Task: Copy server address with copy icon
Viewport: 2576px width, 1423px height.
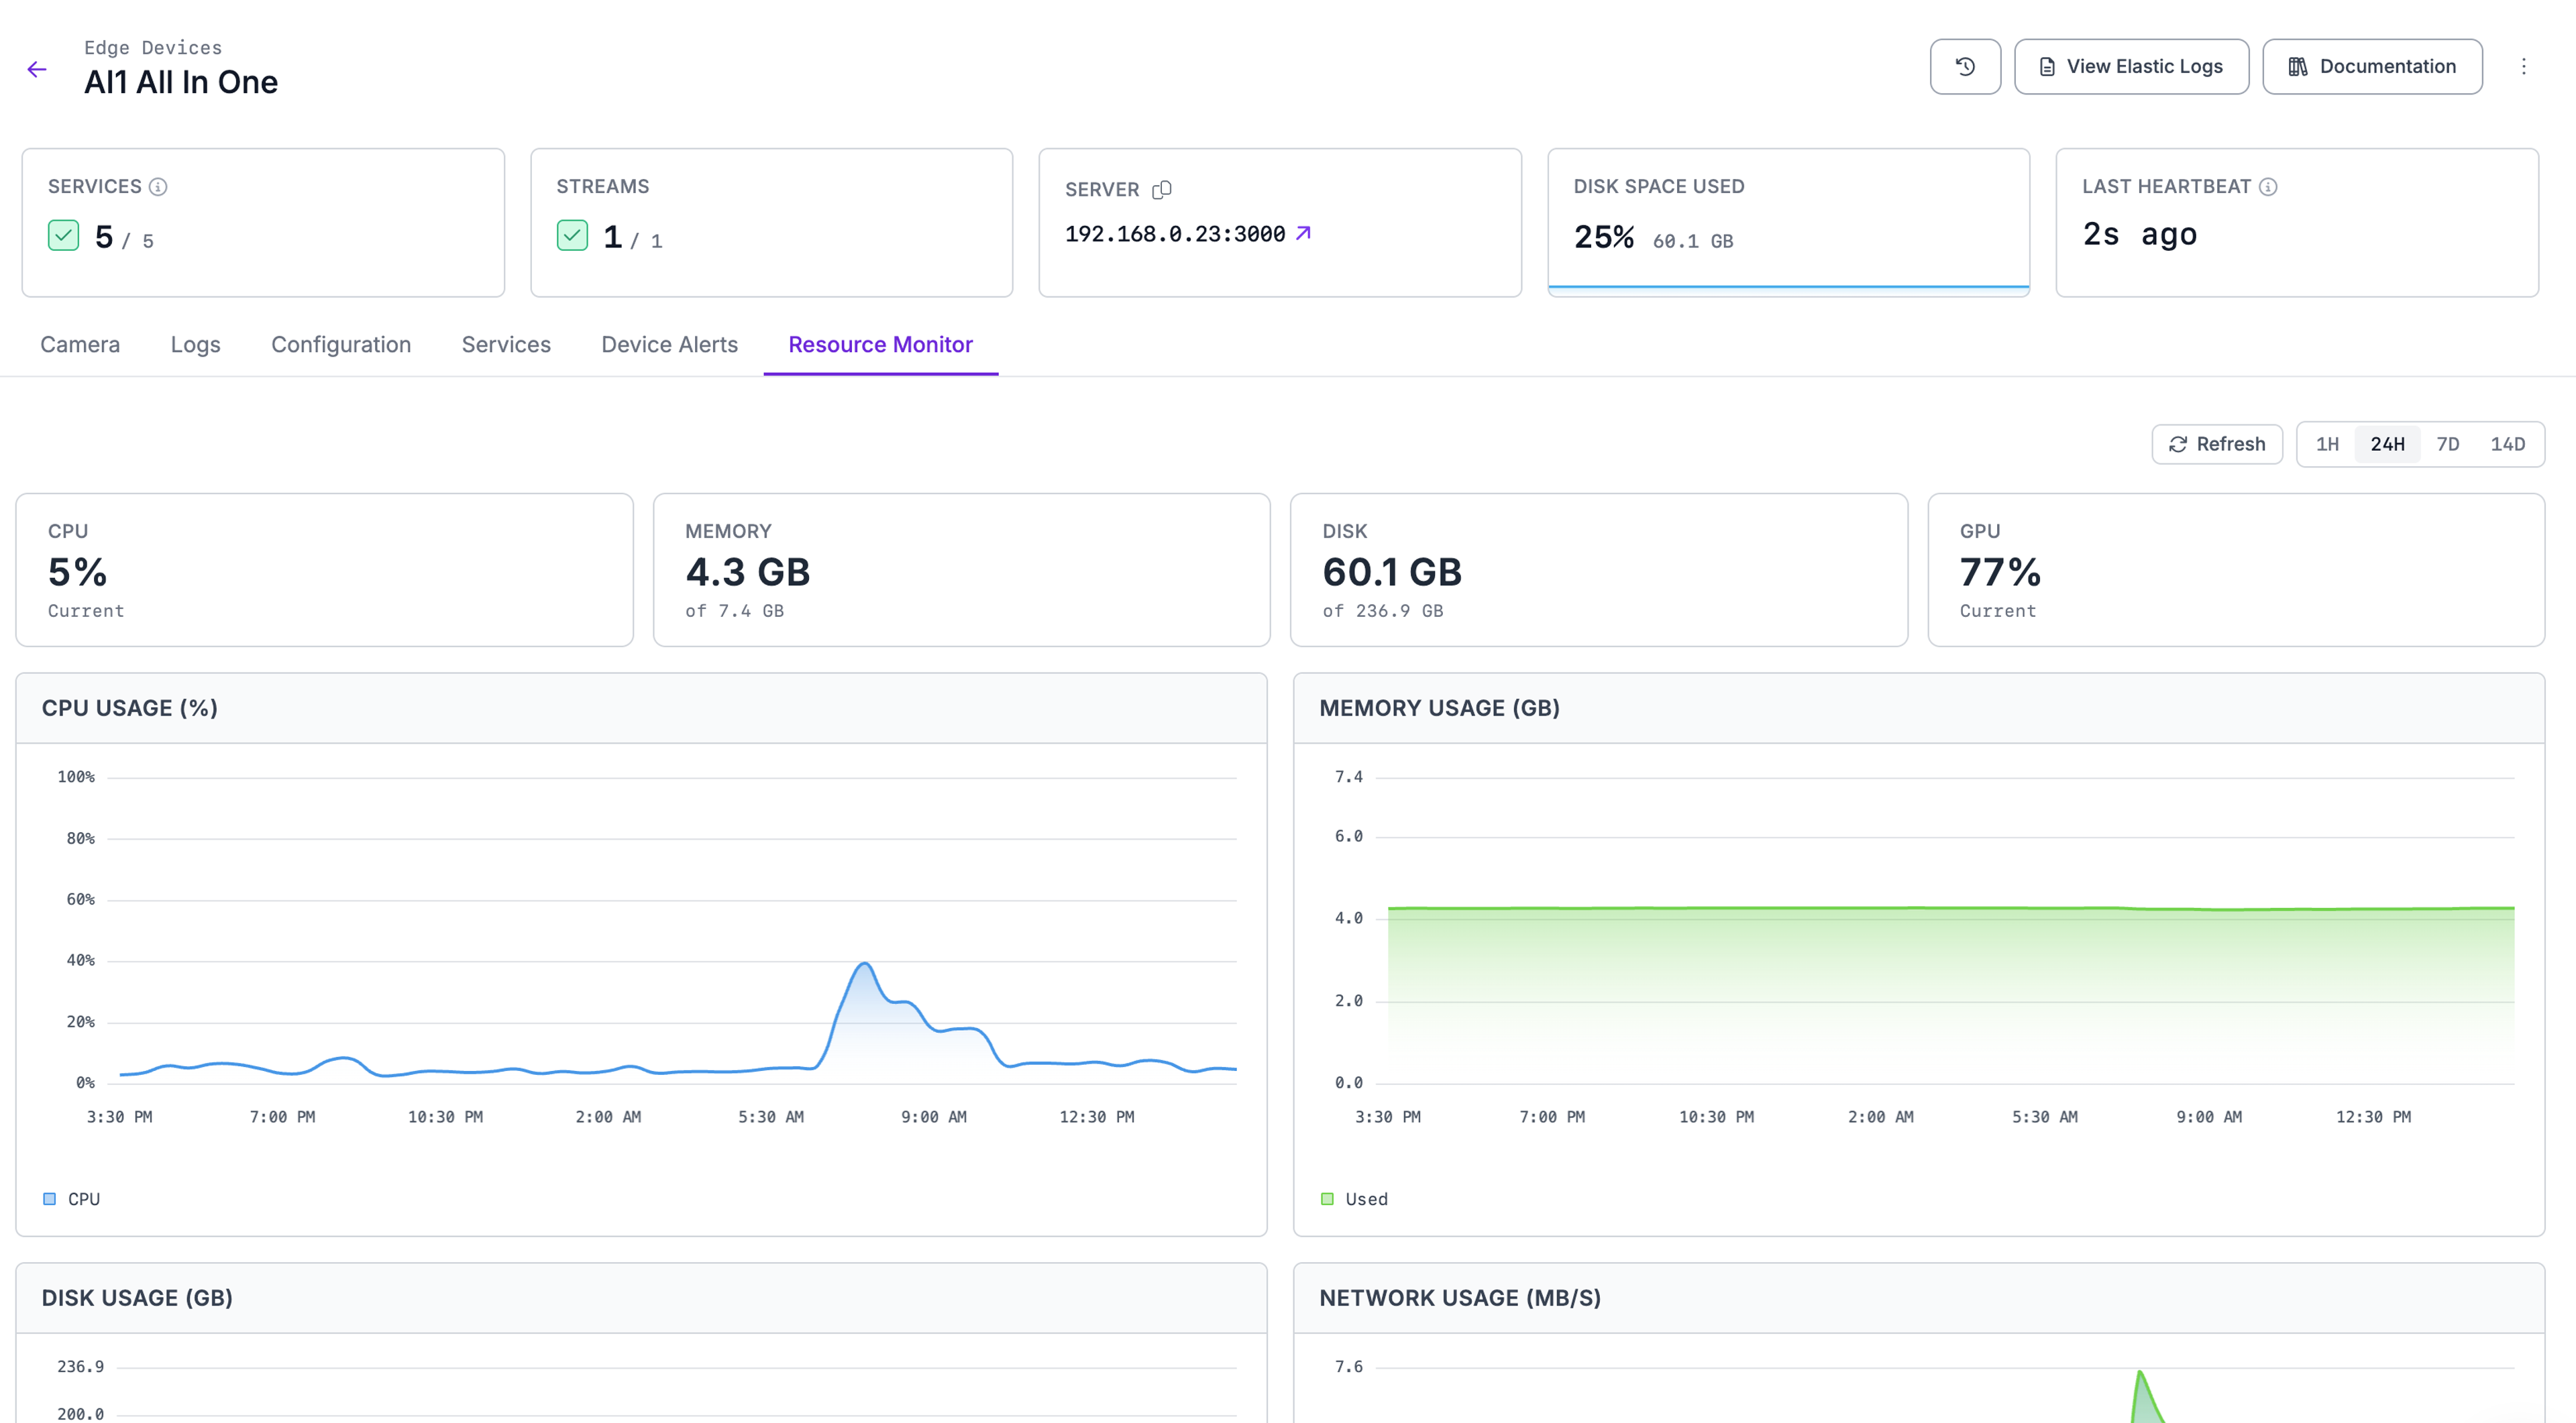Action: coord(1161,190)
